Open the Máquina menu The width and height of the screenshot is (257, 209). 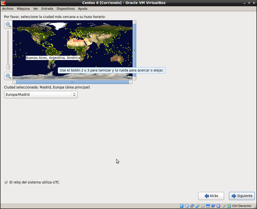[x=23, y=8]
